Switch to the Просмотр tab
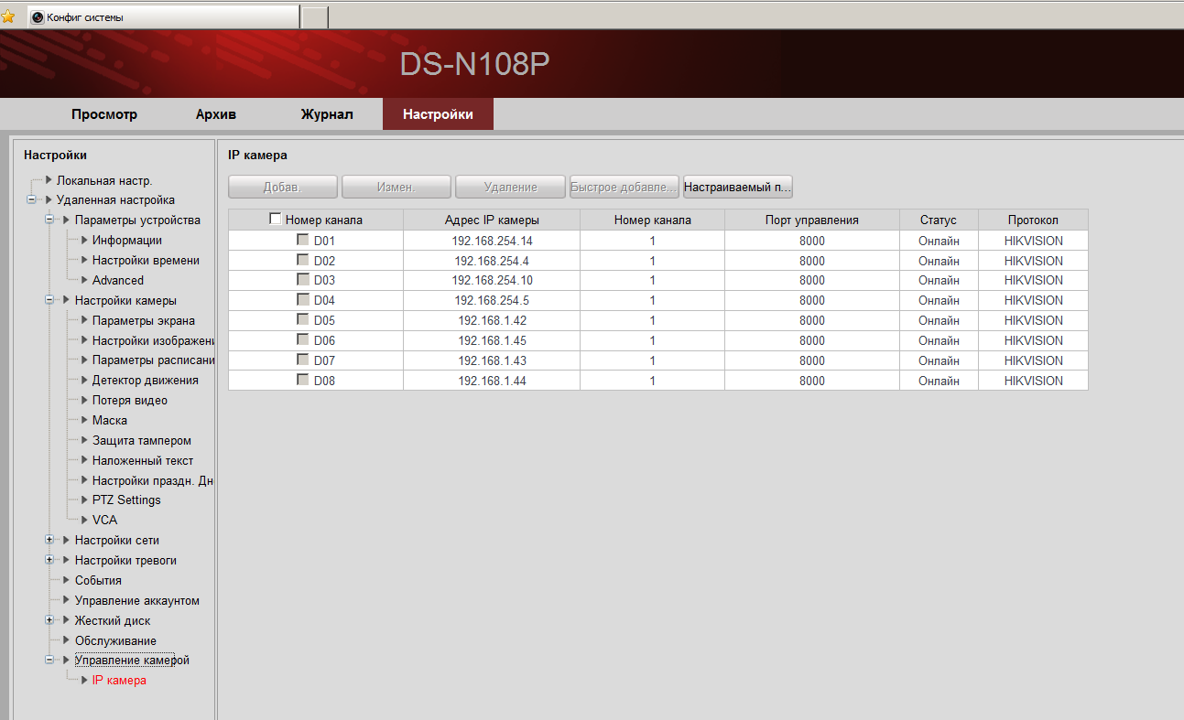The width and height of the screenshot is (1184, 720). 104,114
